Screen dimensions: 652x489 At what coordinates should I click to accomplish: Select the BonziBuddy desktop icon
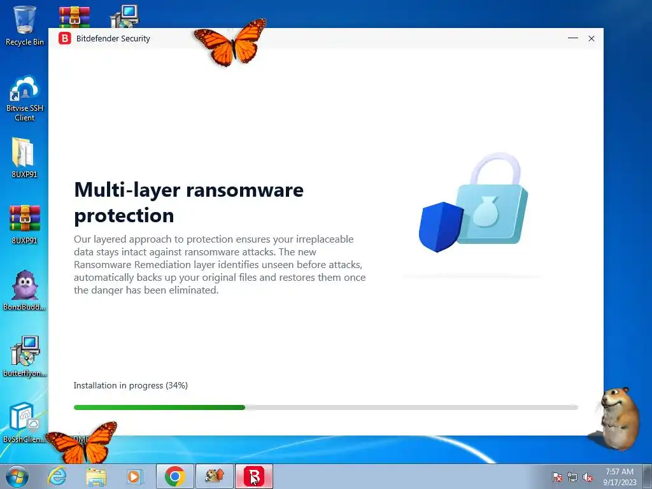click(25, 290)
